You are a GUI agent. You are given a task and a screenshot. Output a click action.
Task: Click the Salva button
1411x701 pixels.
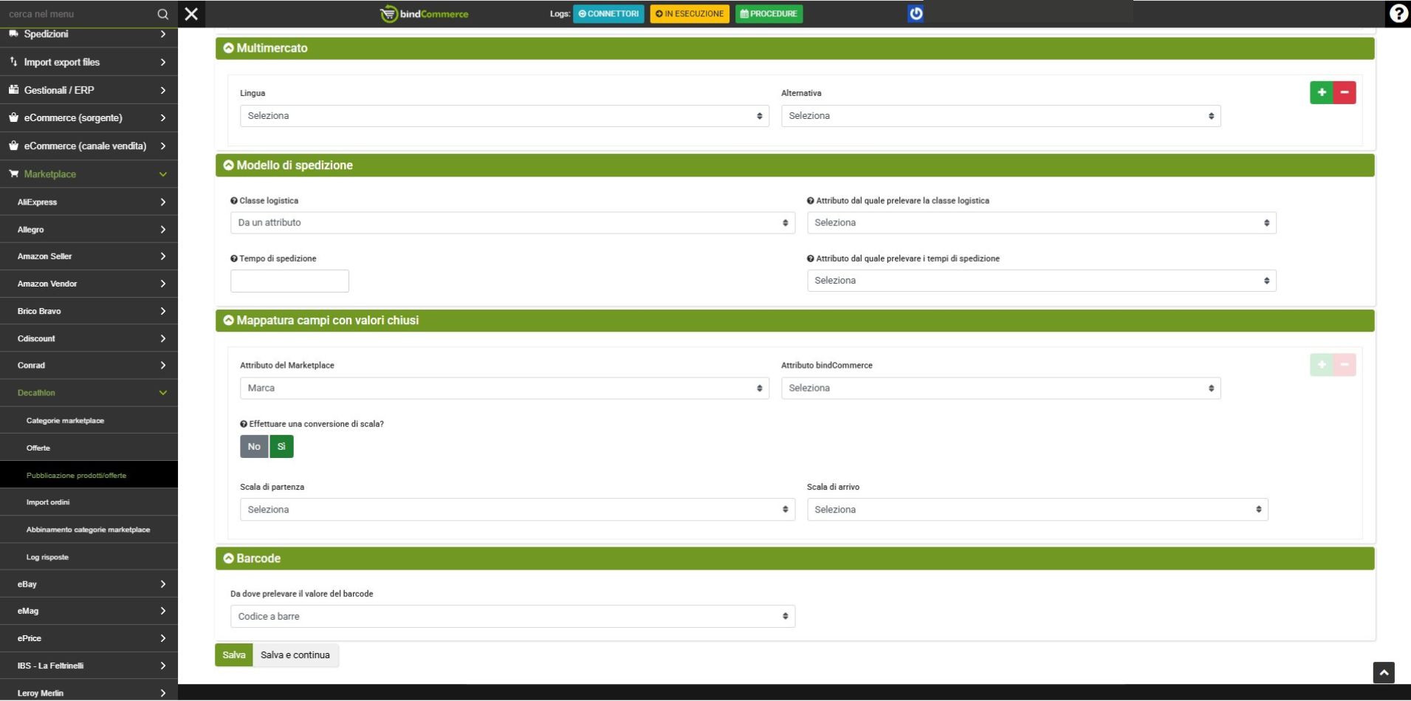point(233,654)
